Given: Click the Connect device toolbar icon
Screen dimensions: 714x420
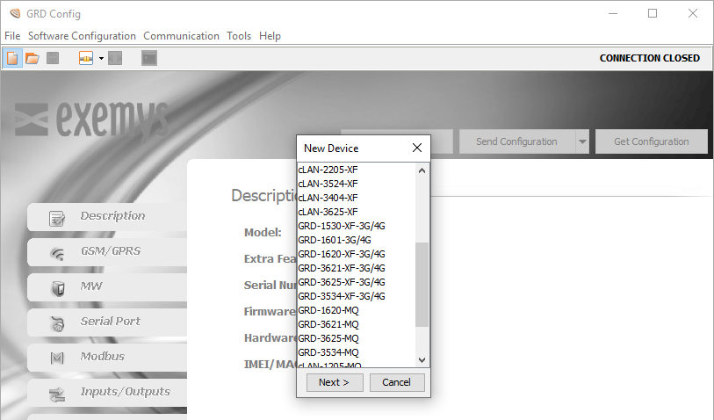Looking at the screenshot, I should (x=86, y=58).
